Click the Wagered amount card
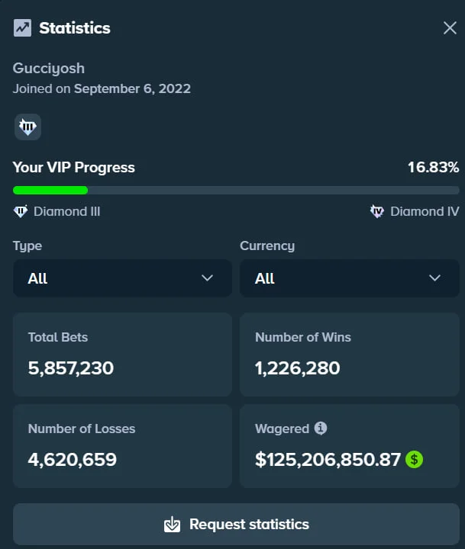 point(349,446)
